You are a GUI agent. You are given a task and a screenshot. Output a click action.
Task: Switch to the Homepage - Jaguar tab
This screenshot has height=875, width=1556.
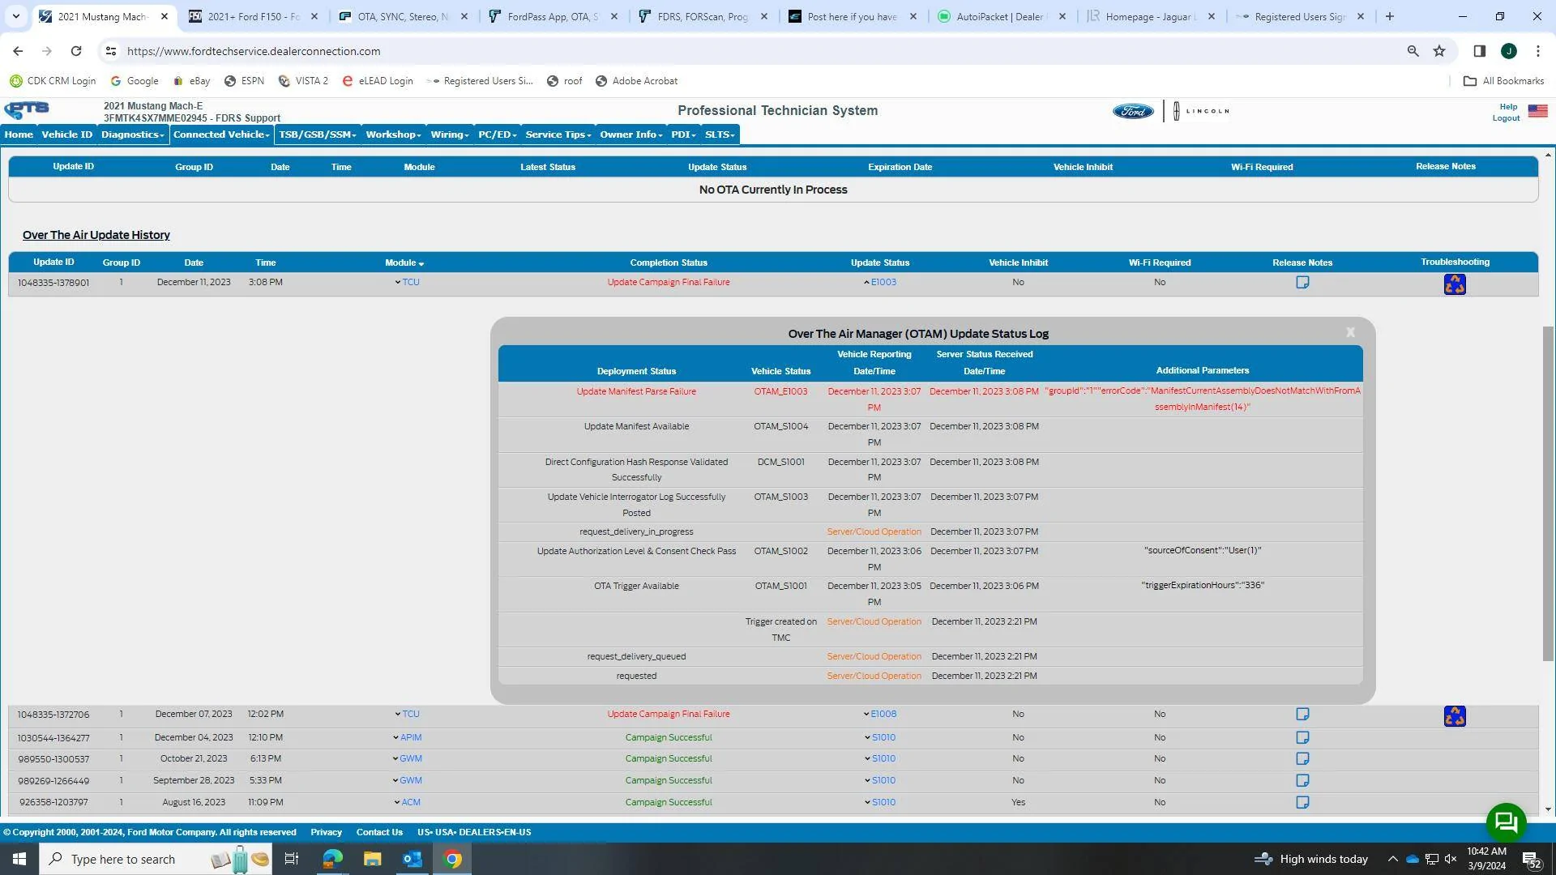pos(1151,16)
